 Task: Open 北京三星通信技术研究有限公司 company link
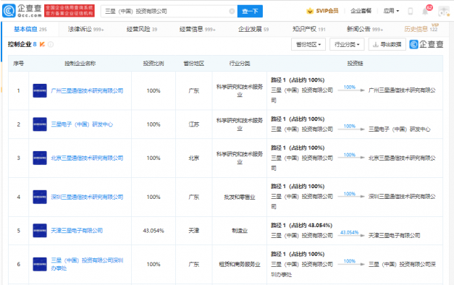(x=87, y=158)
